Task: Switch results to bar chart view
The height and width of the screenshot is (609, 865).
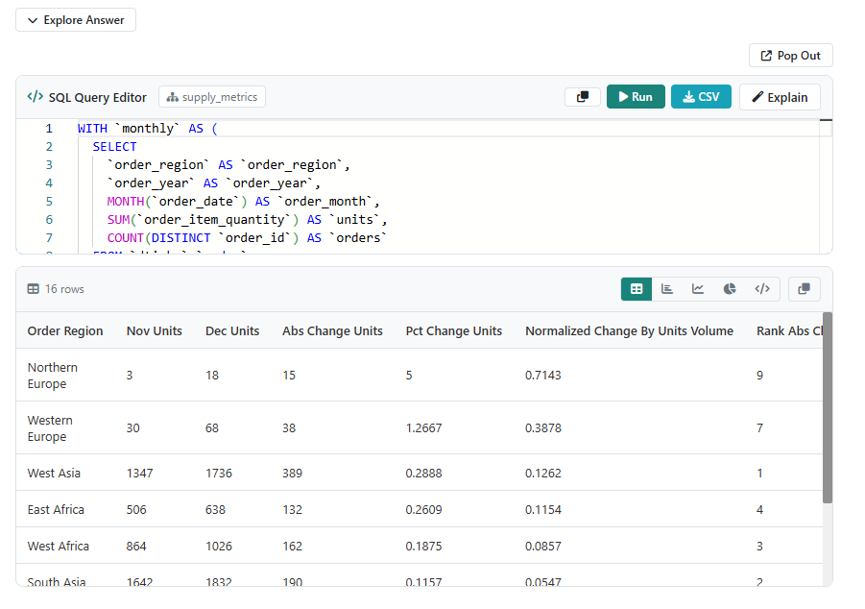Action: coord(667,289)
